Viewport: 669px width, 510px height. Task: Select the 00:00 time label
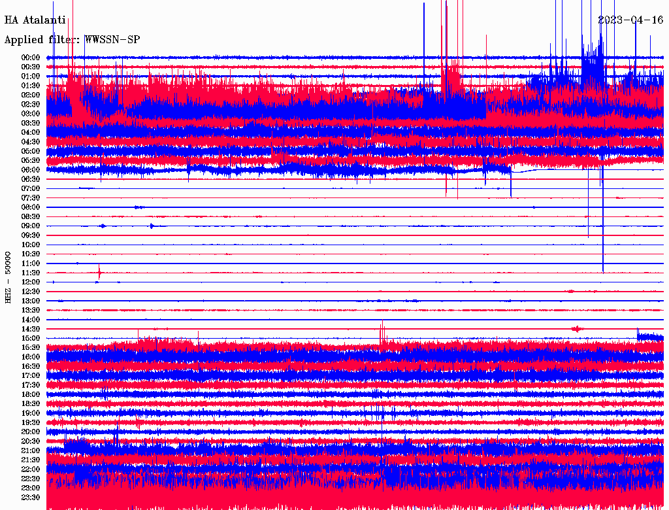31,58
